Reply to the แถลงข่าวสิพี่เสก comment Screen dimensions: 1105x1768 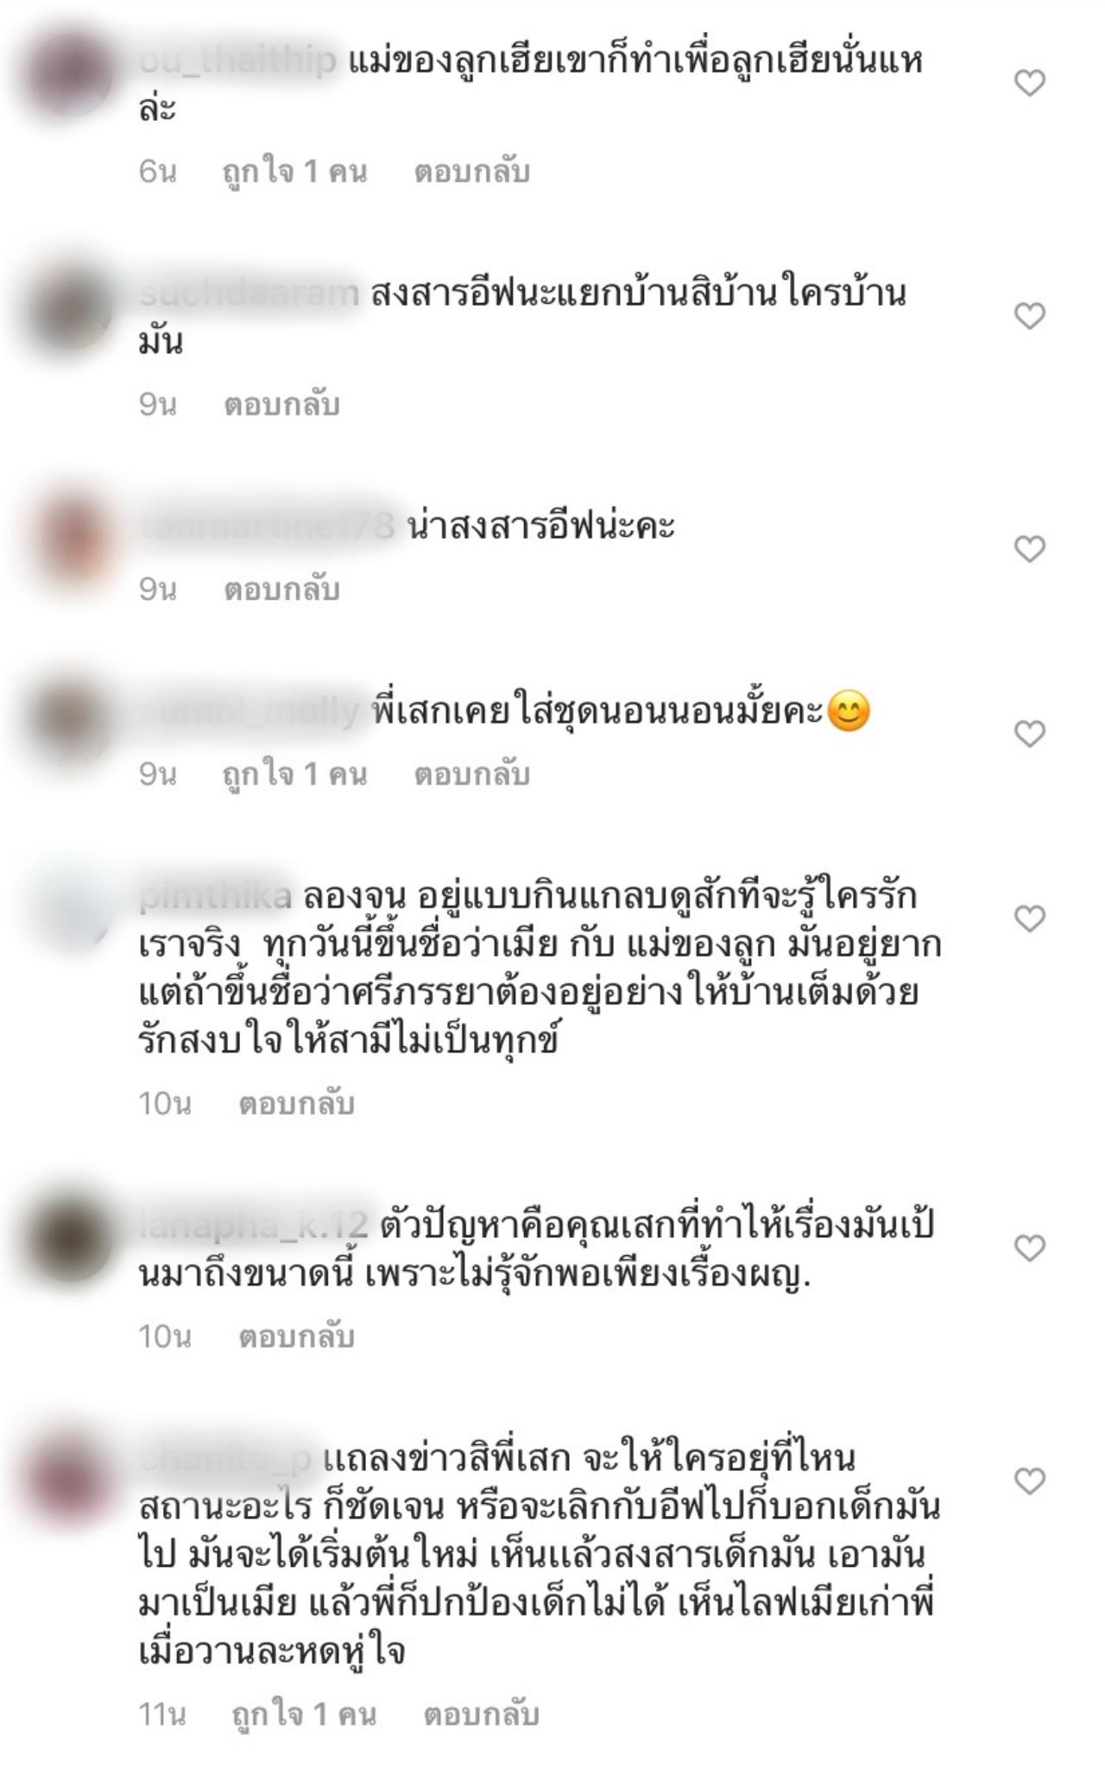481,1714
